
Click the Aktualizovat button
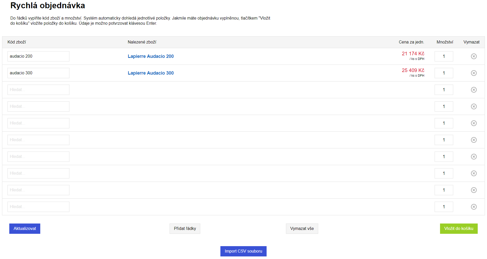25,229
